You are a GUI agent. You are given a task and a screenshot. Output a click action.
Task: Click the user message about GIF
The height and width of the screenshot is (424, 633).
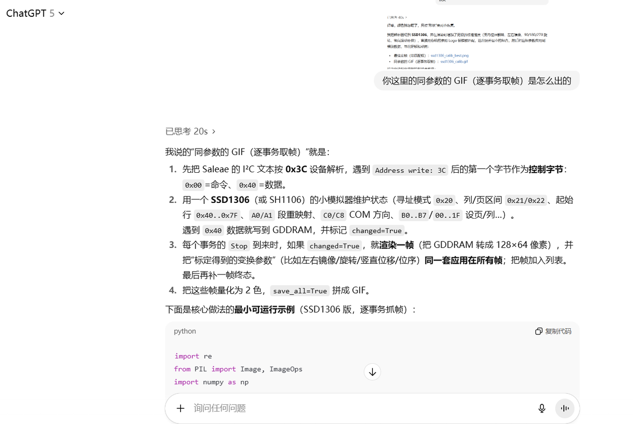click(476, 80)
